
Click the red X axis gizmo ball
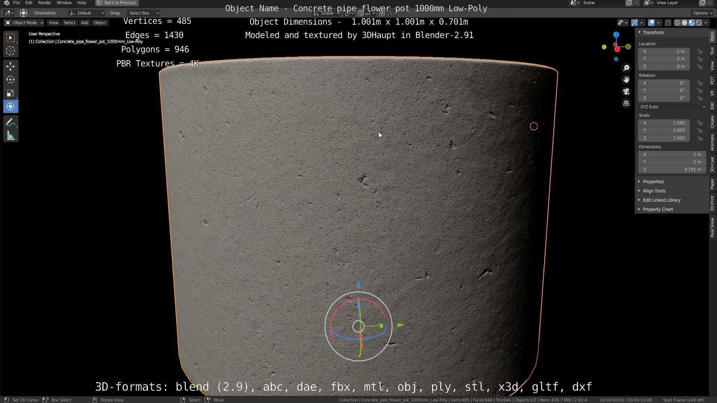click(617, 49)
